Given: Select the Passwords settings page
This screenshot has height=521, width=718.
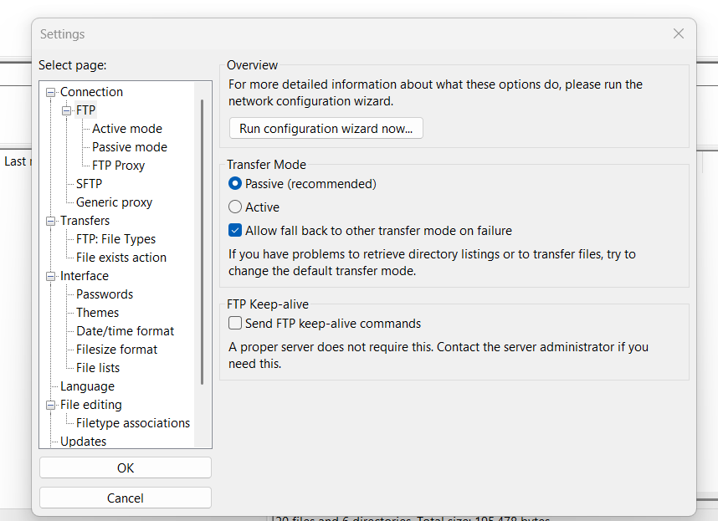Looking at the screenshot, I should click(x=104, y=294).
